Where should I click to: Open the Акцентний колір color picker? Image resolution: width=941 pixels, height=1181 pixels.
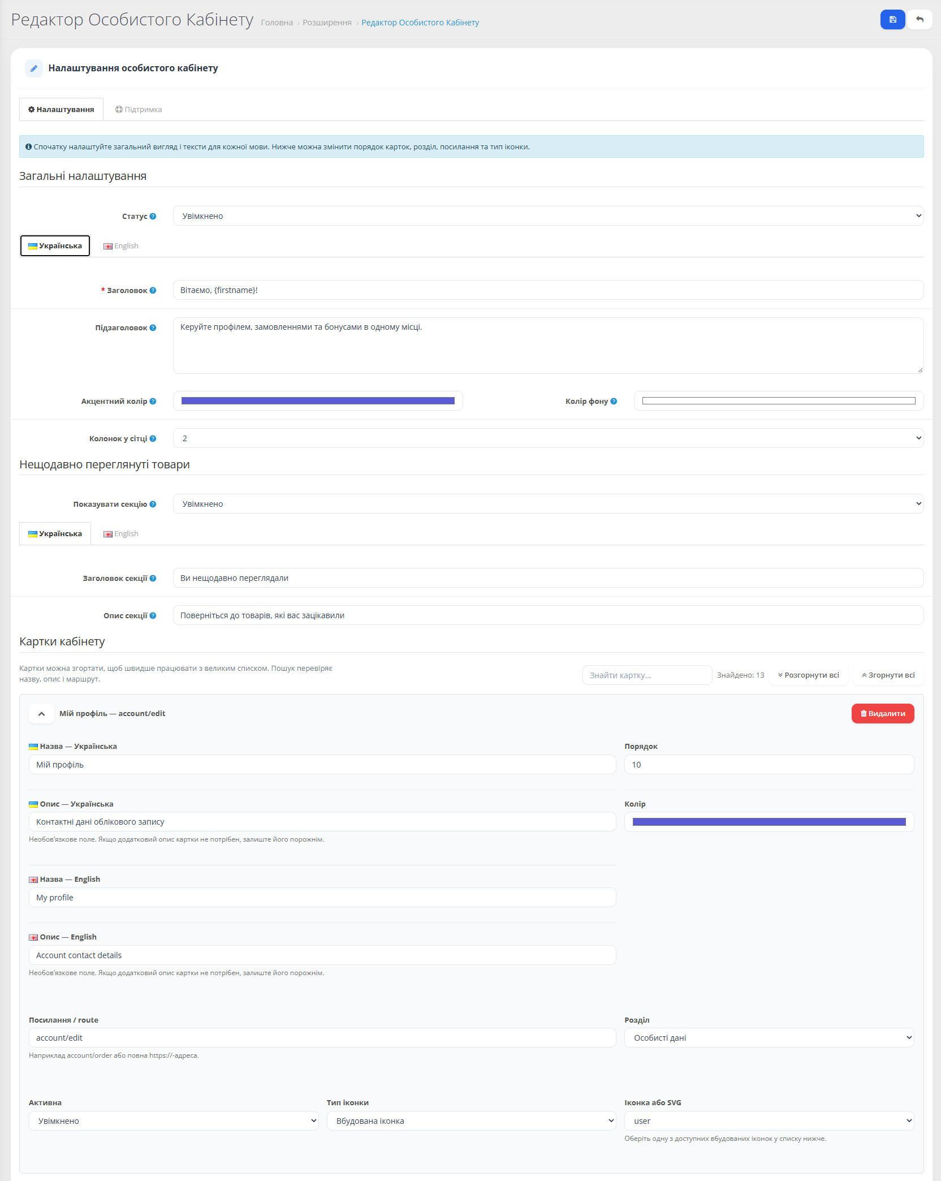click(318, 401)
